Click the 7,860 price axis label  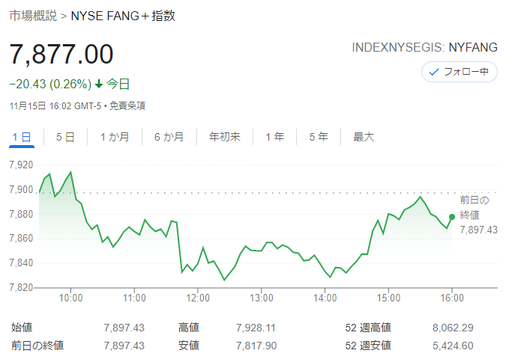[x=21, y=239]
